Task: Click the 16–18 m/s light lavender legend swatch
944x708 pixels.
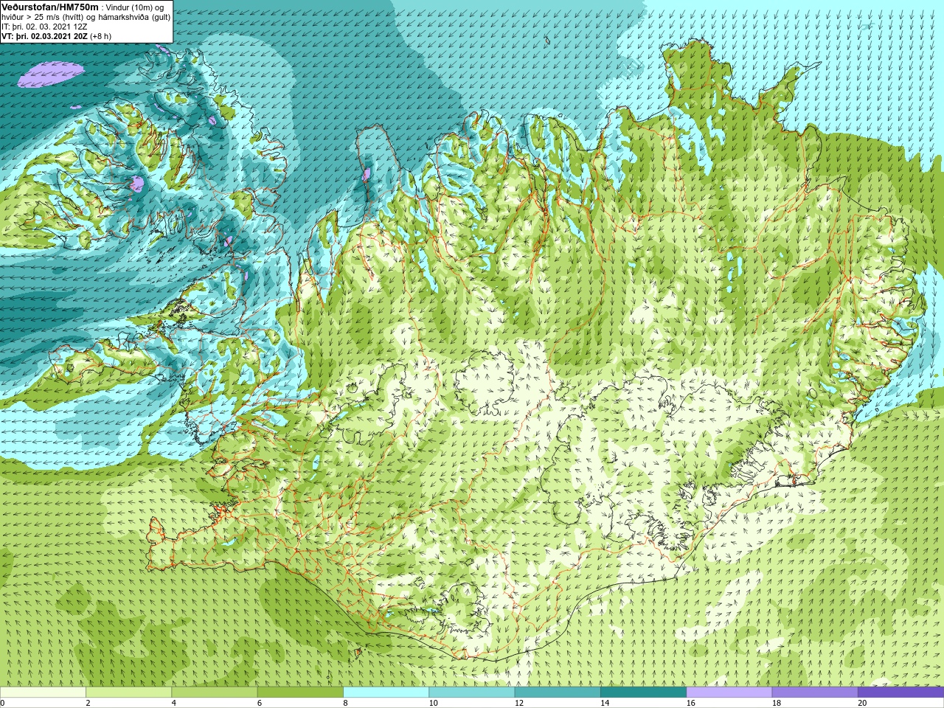Action: pyautogui.click(x=729, y=693)
